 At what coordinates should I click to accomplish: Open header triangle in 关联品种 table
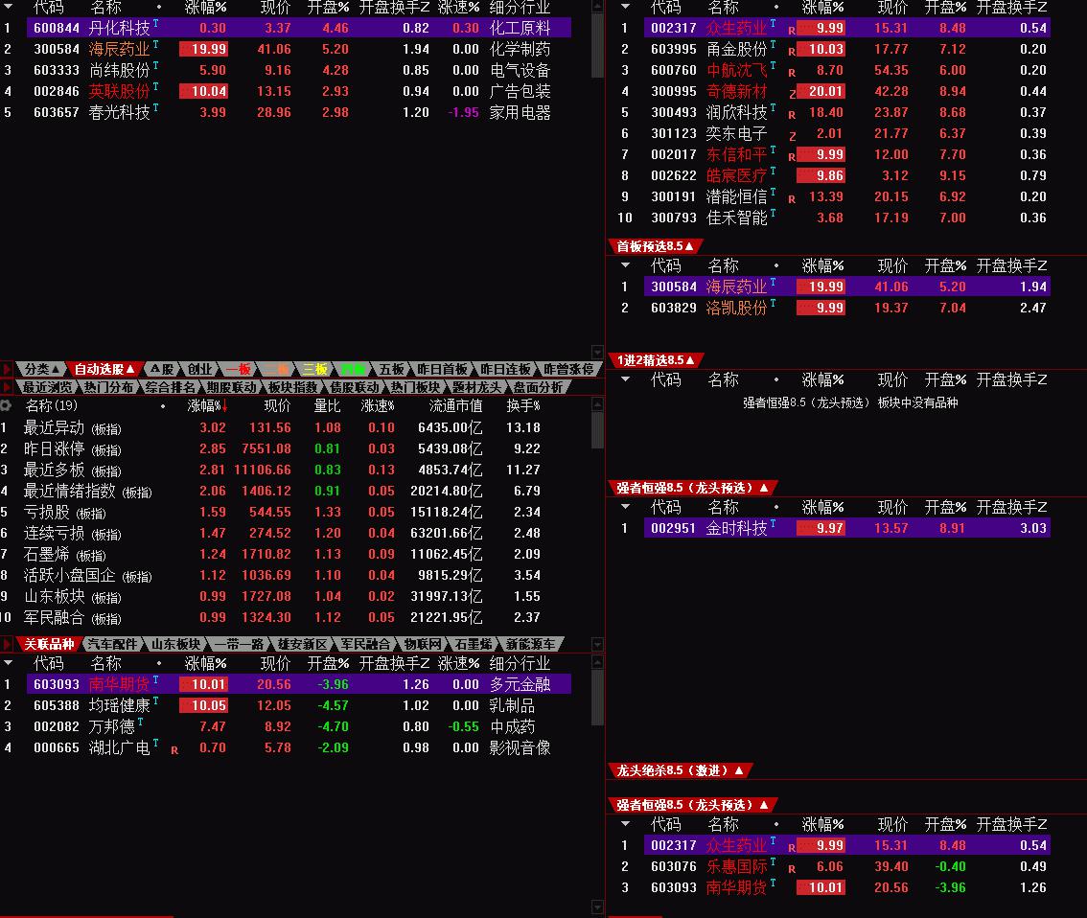8,663
